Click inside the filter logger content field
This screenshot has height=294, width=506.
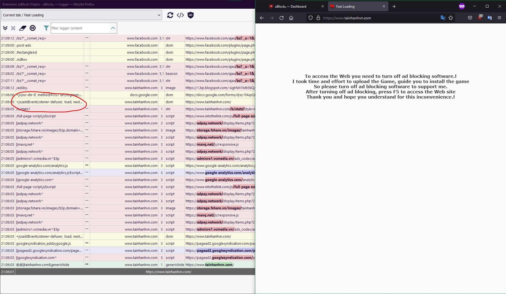click(79, 28)
